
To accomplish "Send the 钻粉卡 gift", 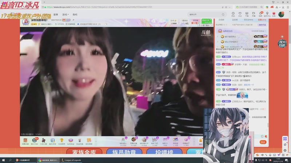I will (165, 142).
